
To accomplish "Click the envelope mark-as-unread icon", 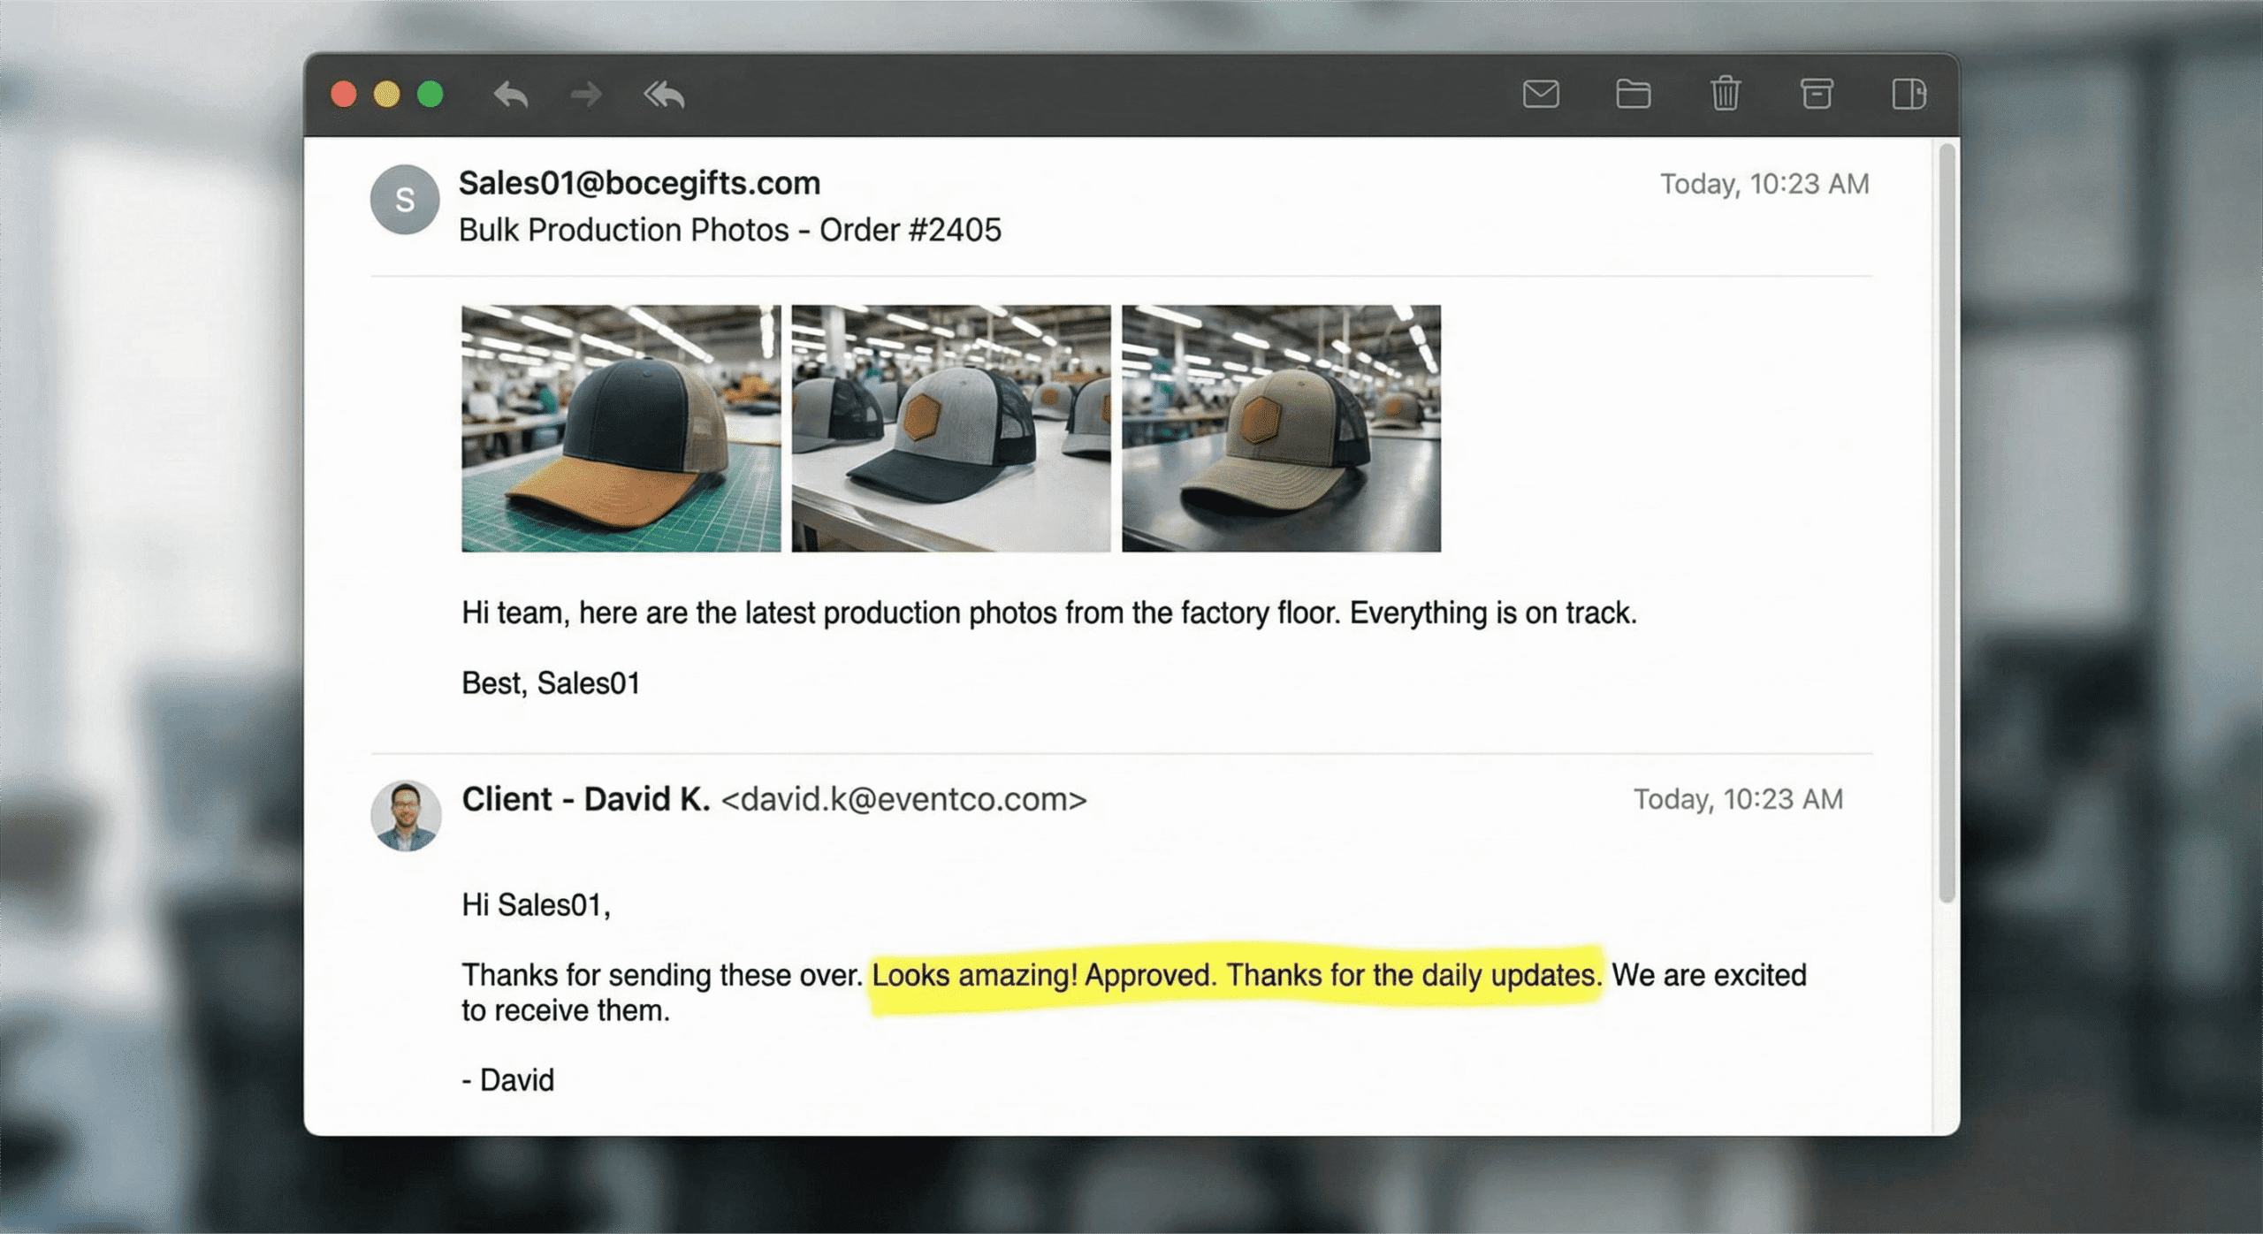I will click(x=1541, y=94).
